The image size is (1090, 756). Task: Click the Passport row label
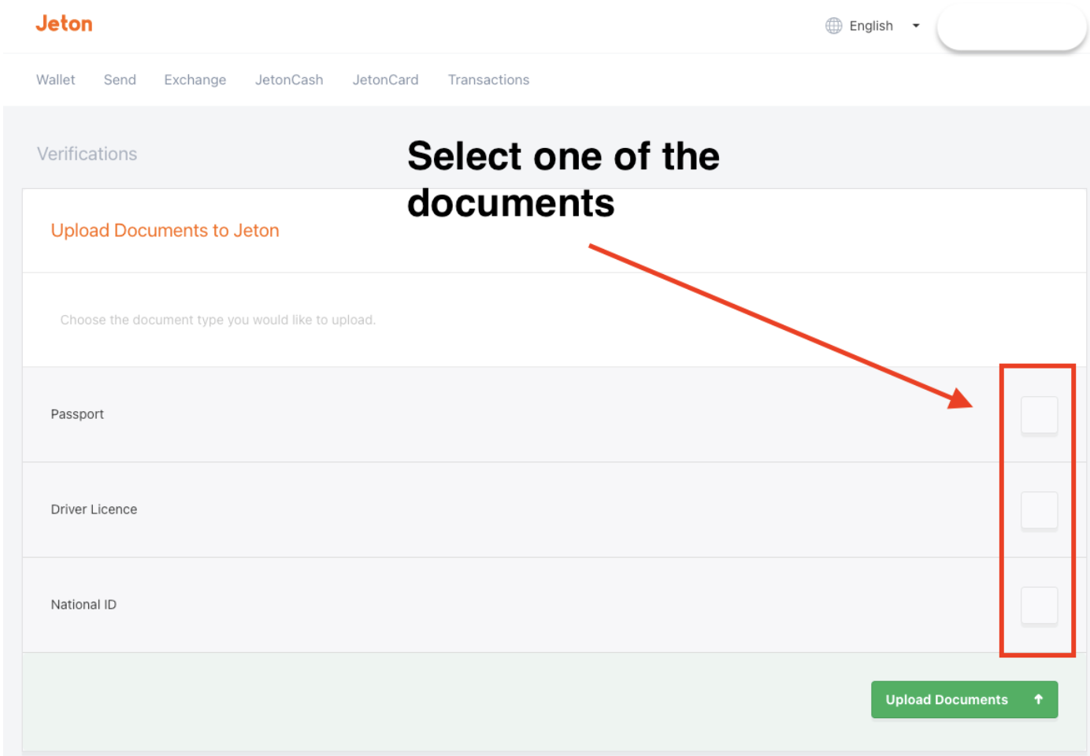coord(77,414)
